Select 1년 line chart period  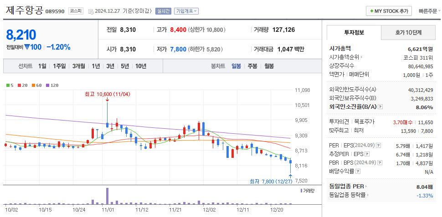point(96,66)
